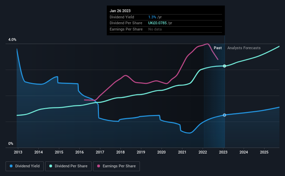Click the Past region label
The height and width of the screenshot is (176, 285).
[x=218, y=48]
